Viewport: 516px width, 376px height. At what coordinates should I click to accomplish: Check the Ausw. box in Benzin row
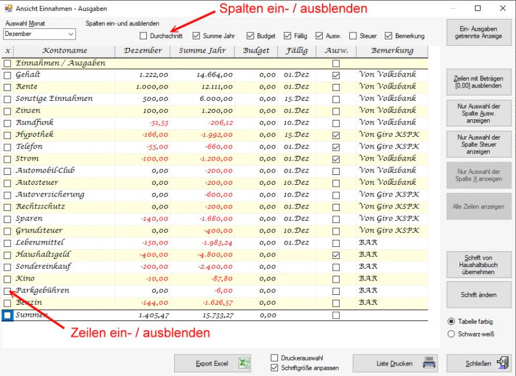click(x=336, y=303)
